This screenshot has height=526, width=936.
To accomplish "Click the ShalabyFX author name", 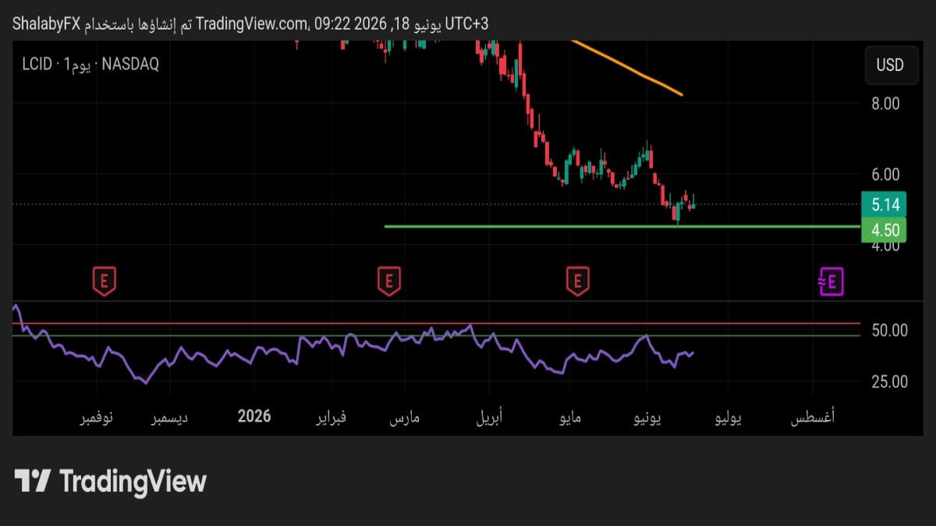I will pos(47,23).
